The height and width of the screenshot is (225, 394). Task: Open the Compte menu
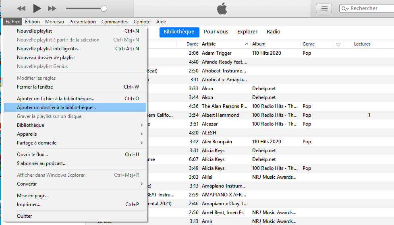coord(142,22)
